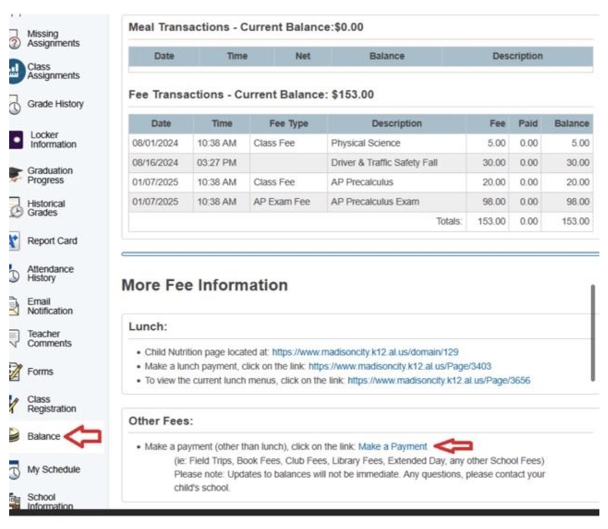Click the AP Exam Fee type cell
The image size is (608, 529).
click(288, 201)
